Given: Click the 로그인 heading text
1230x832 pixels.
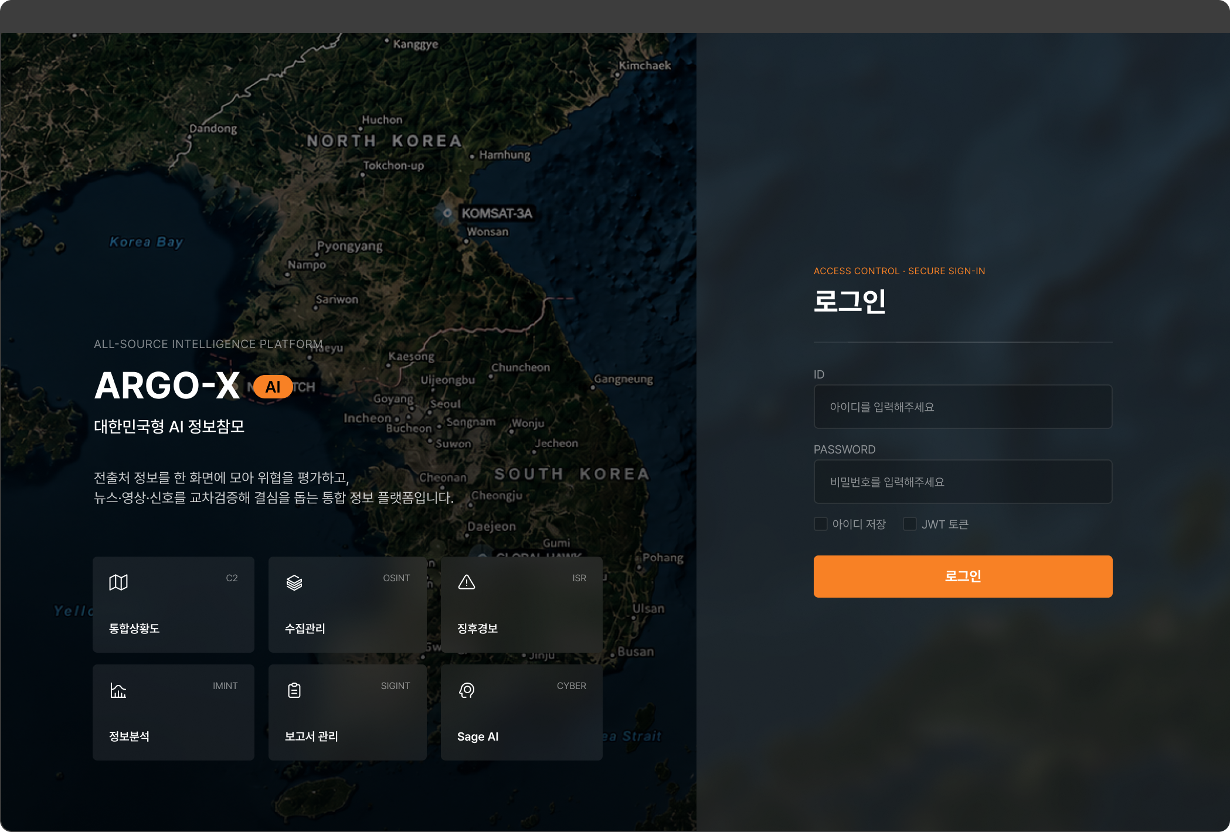Looking at the screenshot, I should (850, 301).
